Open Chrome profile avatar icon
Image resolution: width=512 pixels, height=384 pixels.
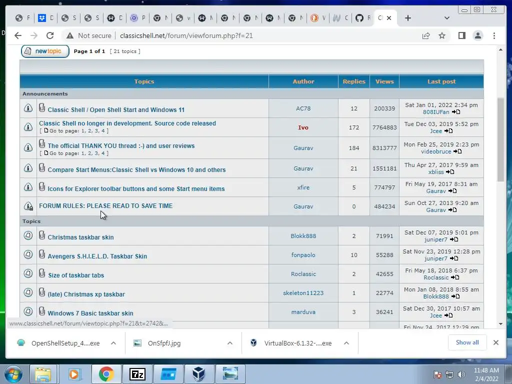pyautogui.click(x=477, y=35)
